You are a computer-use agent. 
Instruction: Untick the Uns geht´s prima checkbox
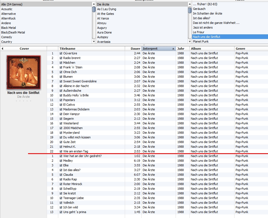tap(61, 212)
